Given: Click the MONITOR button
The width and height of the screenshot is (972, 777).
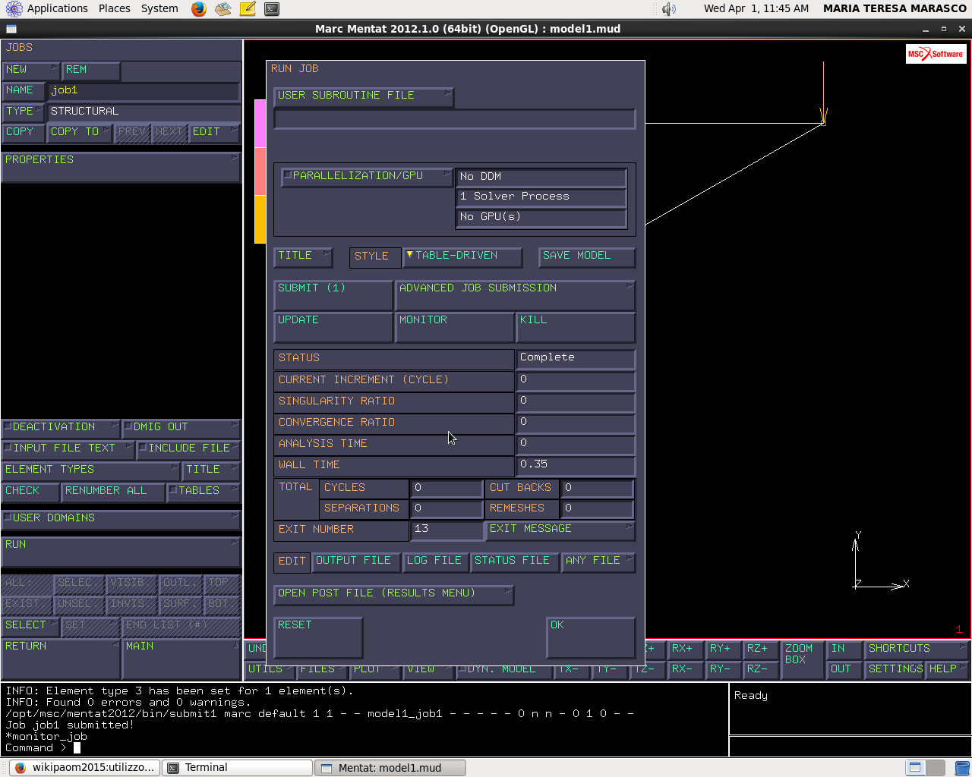Looking at the screenshot, I should pos(454,327).
